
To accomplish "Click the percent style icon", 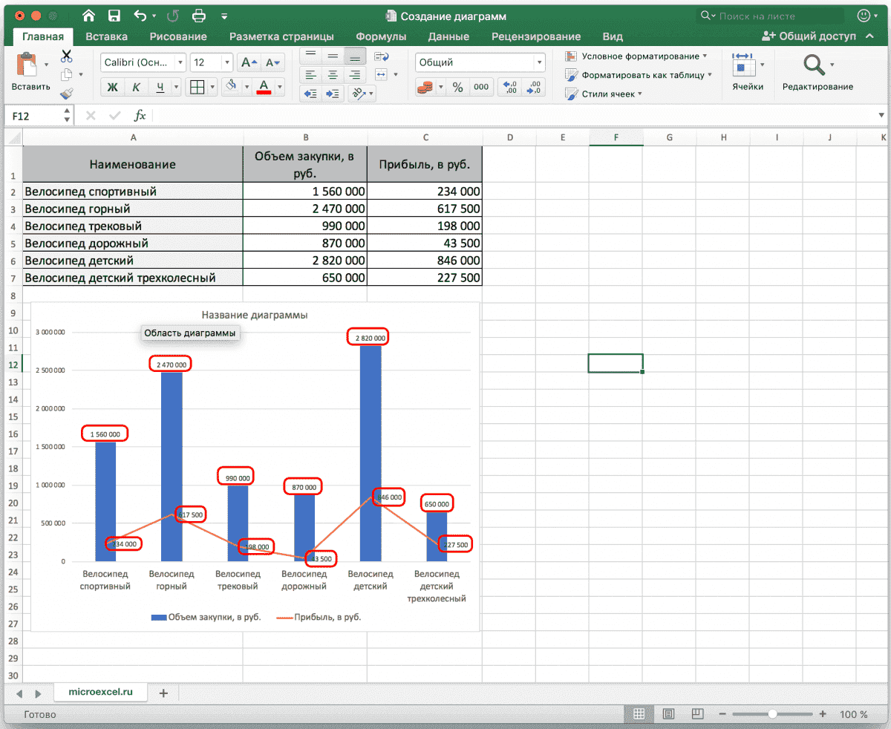I will [x=457, y=88].
